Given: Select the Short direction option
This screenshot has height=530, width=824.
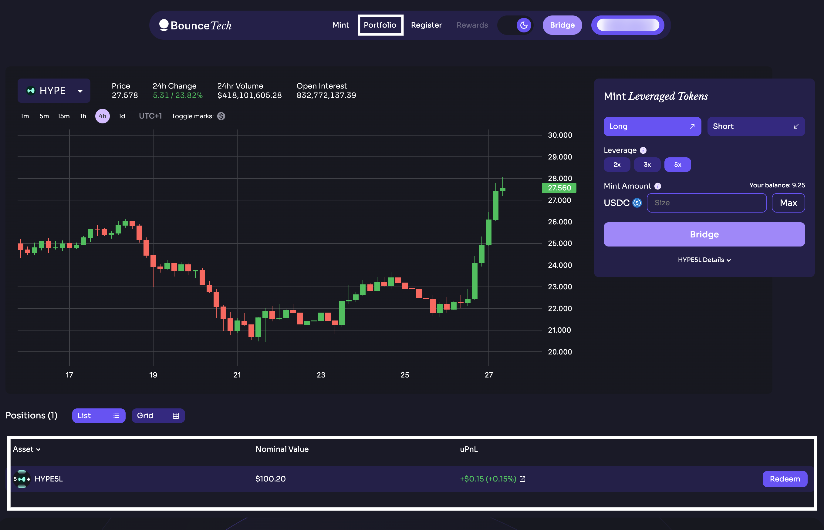Looking at the screenshot, I should [x=755, y=126].
